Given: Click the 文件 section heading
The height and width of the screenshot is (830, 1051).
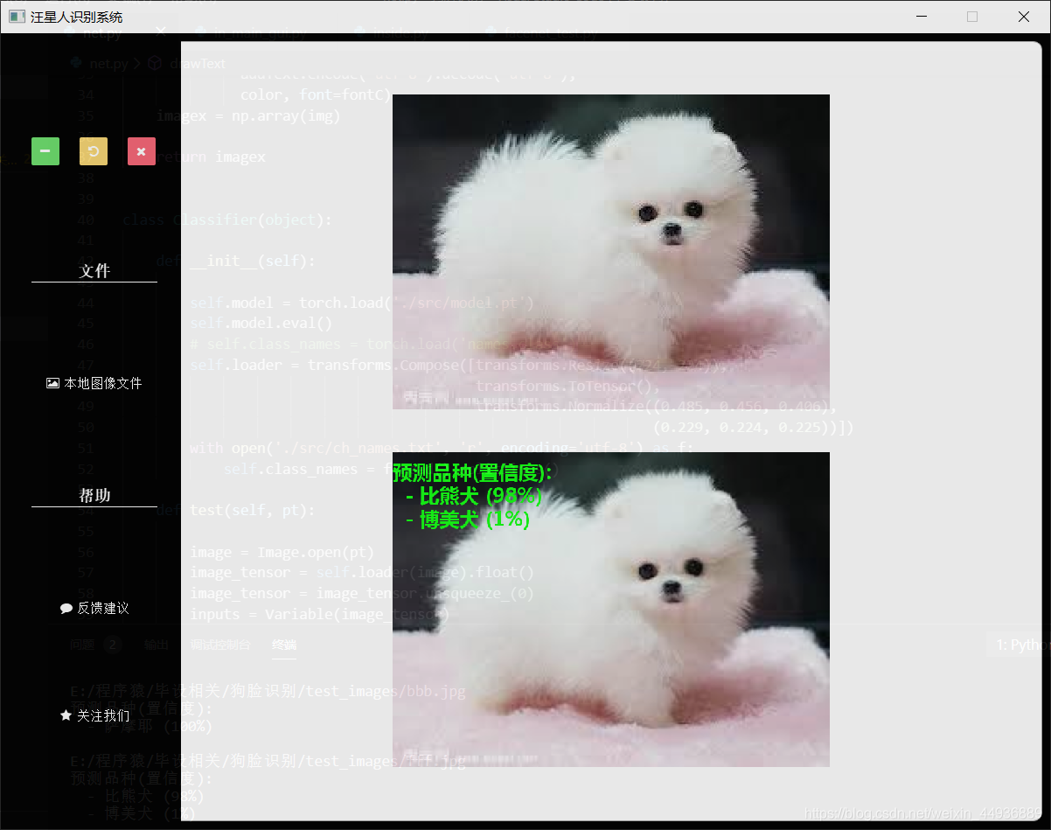Looking at the screenshot, I should tap(94, 271).
